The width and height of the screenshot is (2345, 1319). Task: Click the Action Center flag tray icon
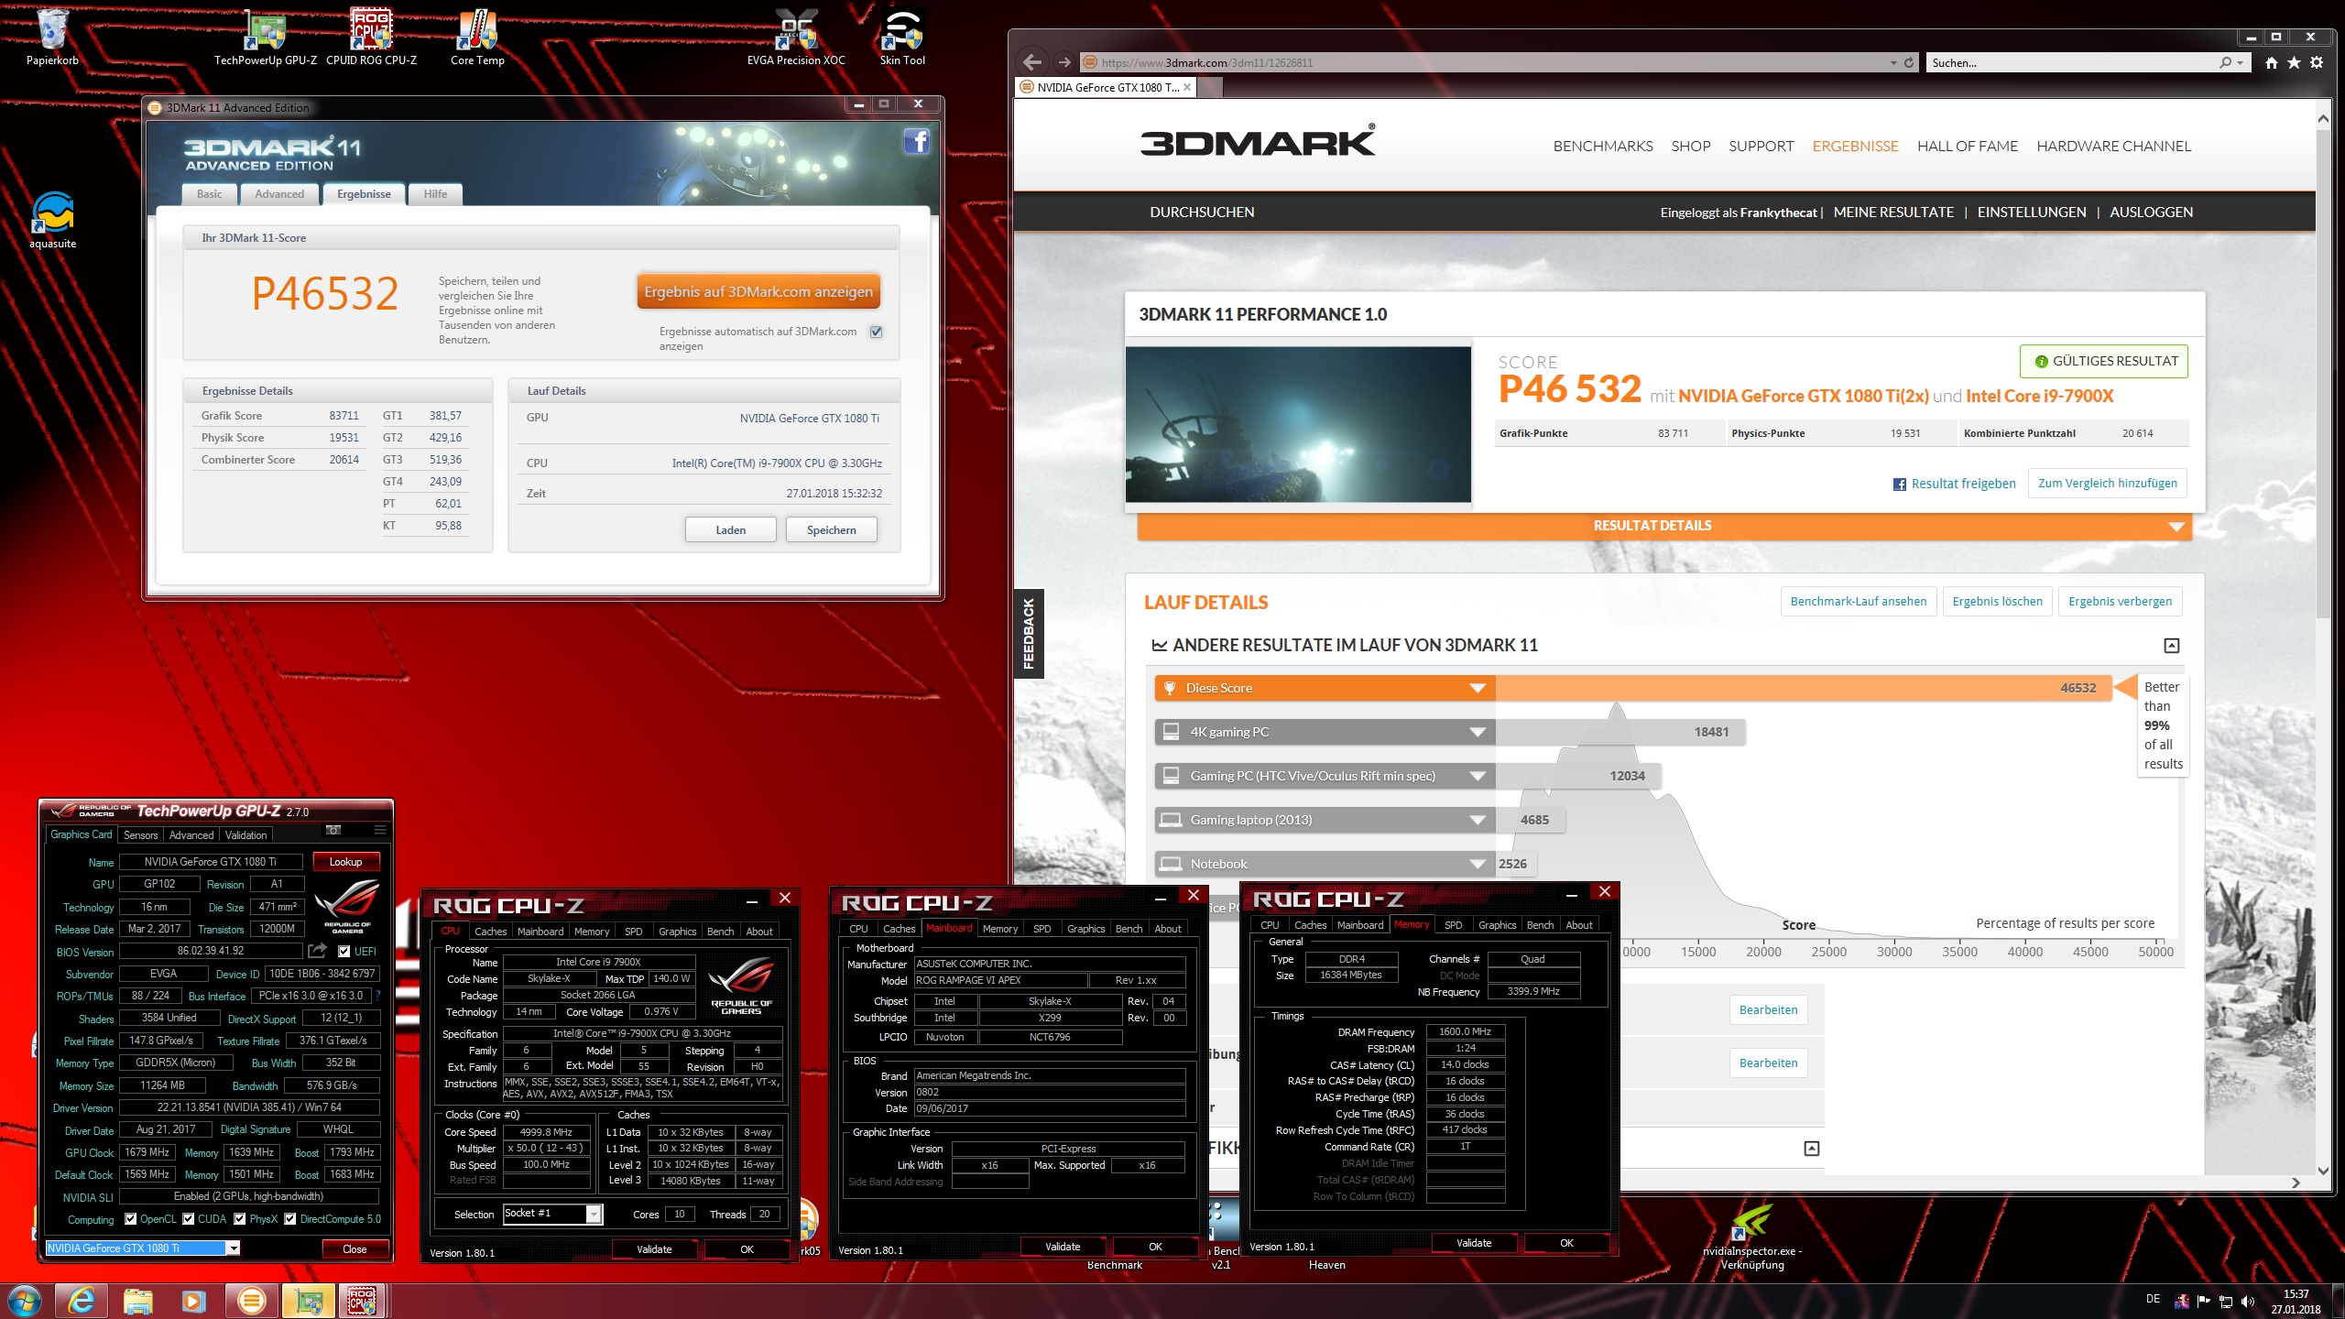(x=2203, y=1302)
